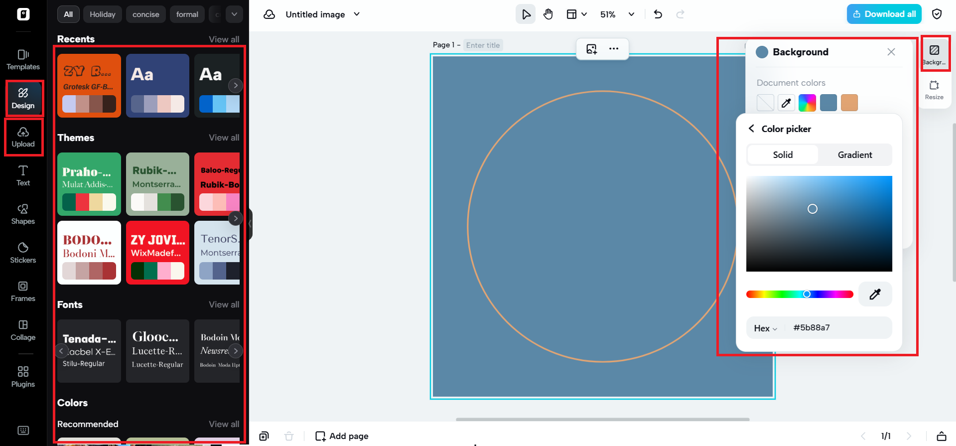956x446 pixels.
Task: Click the rainbow custom color swatch
Action: [x=807, y=103]
